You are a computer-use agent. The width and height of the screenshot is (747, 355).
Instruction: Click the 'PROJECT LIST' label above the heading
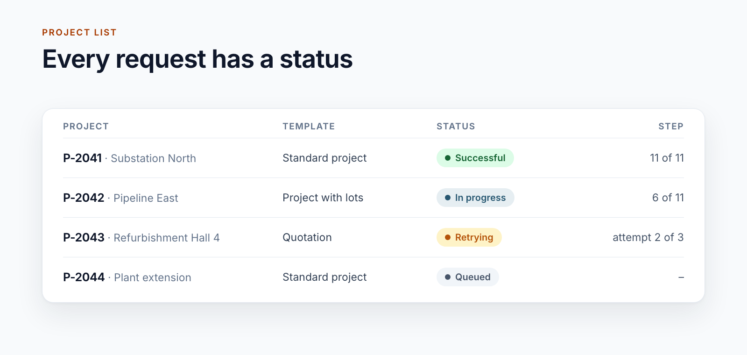tap(79, 32)
